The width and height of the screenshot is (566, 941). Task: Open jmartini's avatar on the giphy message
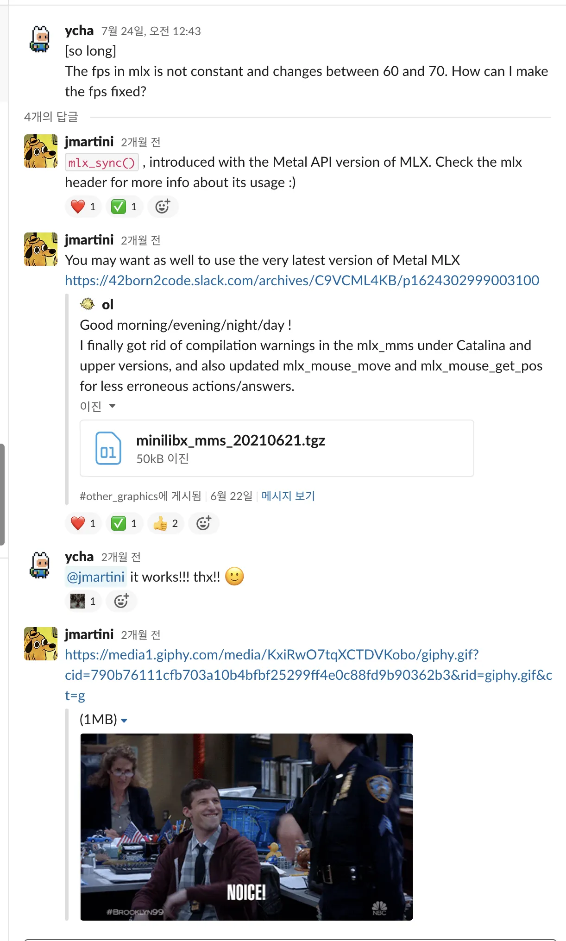point(41,644)
